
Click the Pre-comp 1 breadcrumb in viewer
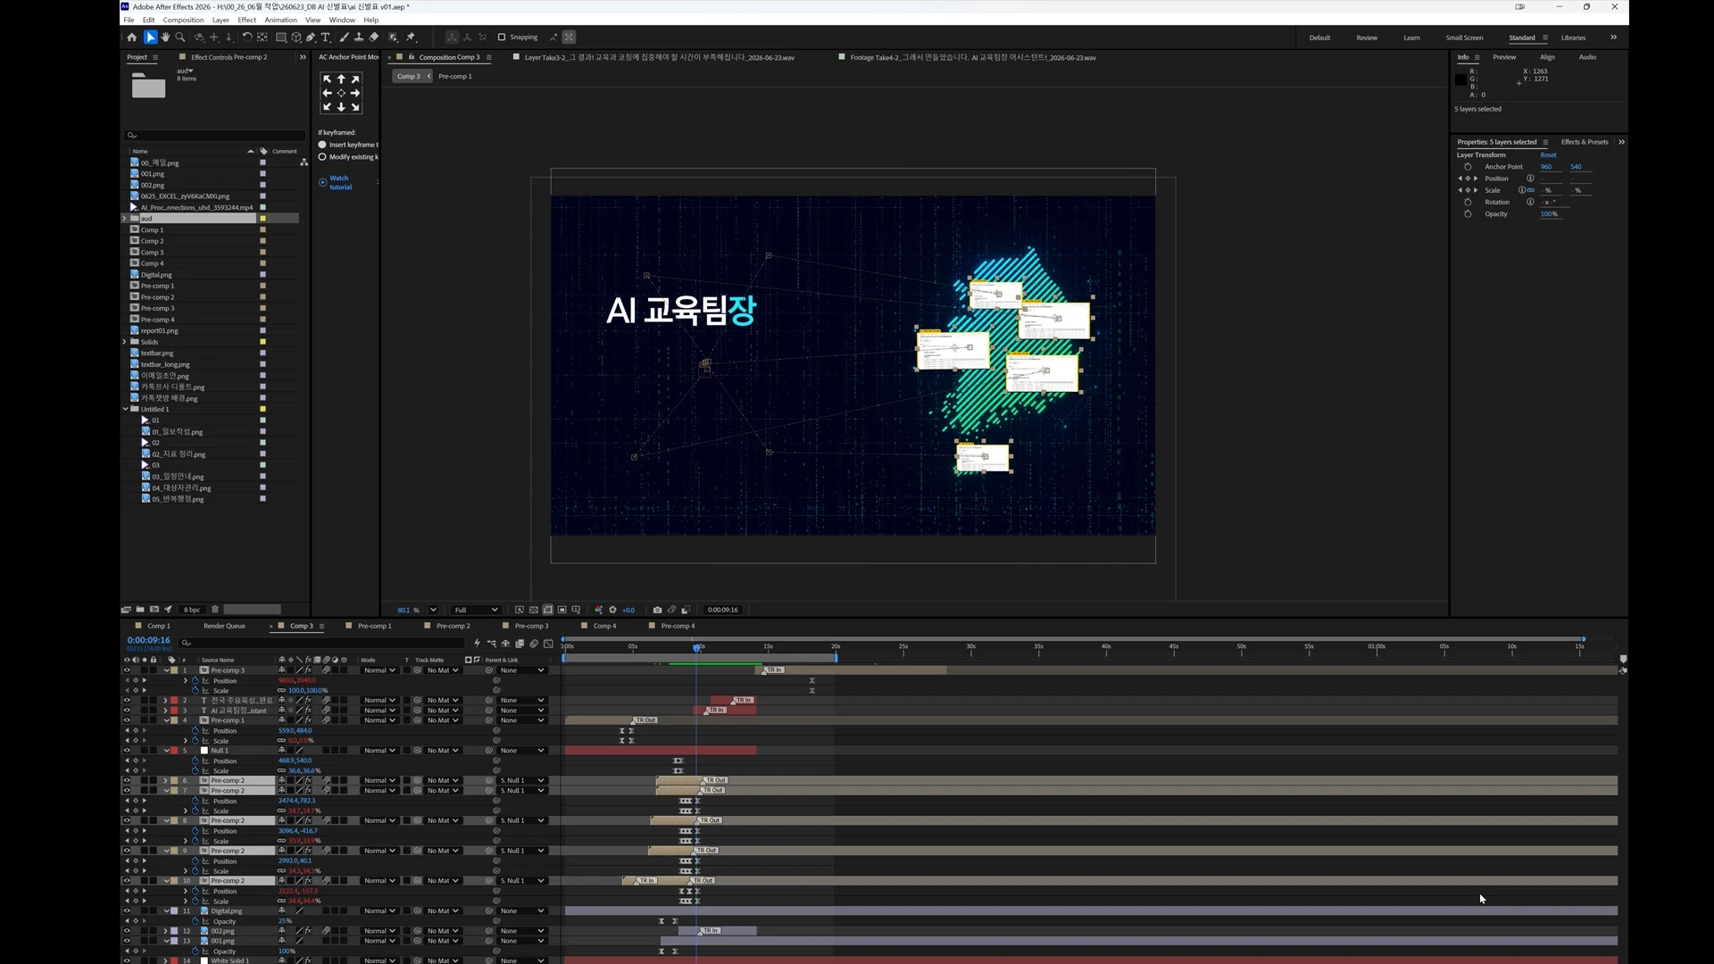454,77
